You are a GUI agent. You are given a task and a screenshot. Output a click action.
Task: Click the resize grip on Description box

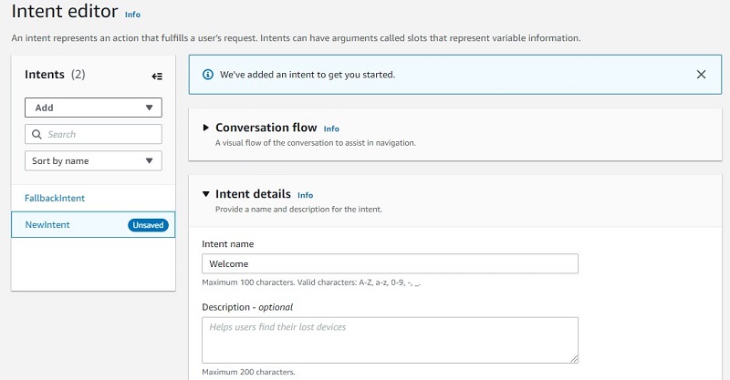point(574,359)
